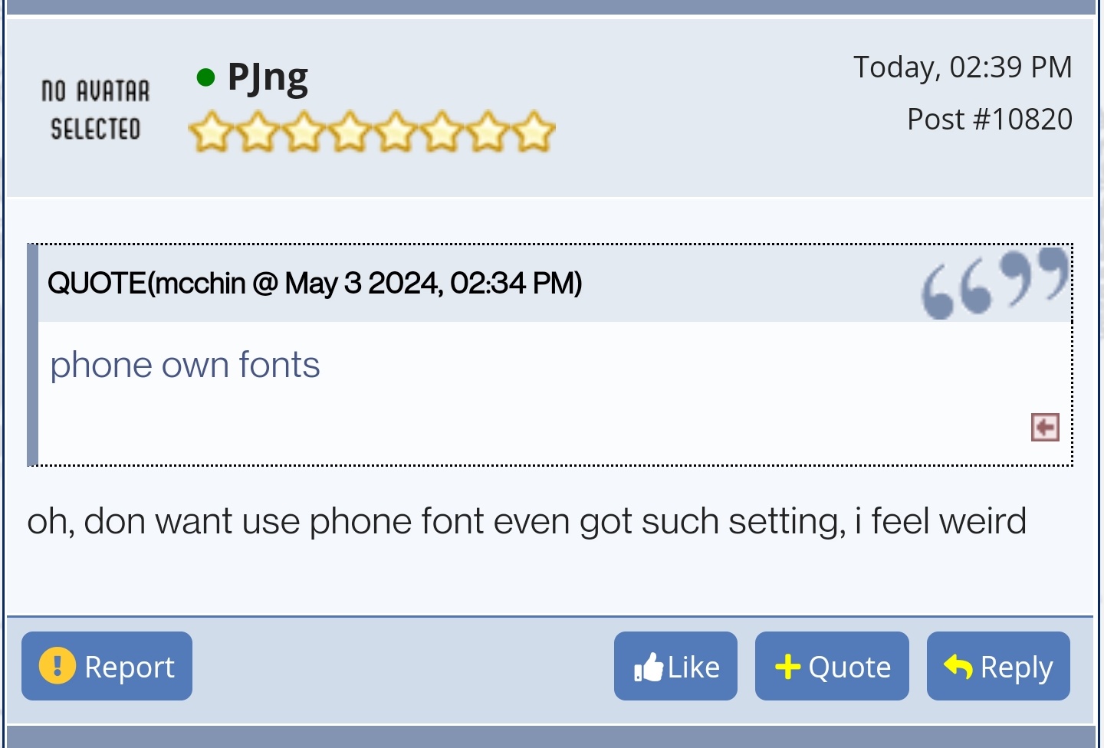
Task: Click the Today, 02:39 PM timestamp
Action: [963, 67]
